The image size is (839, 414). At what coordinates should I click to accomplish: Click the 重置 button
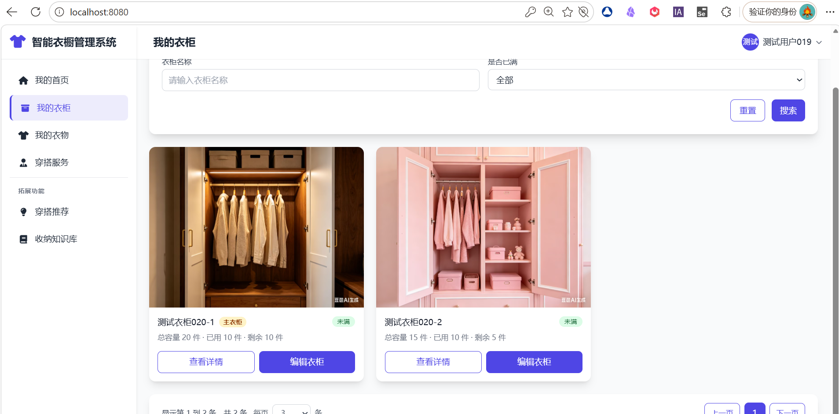click(747, 110)
